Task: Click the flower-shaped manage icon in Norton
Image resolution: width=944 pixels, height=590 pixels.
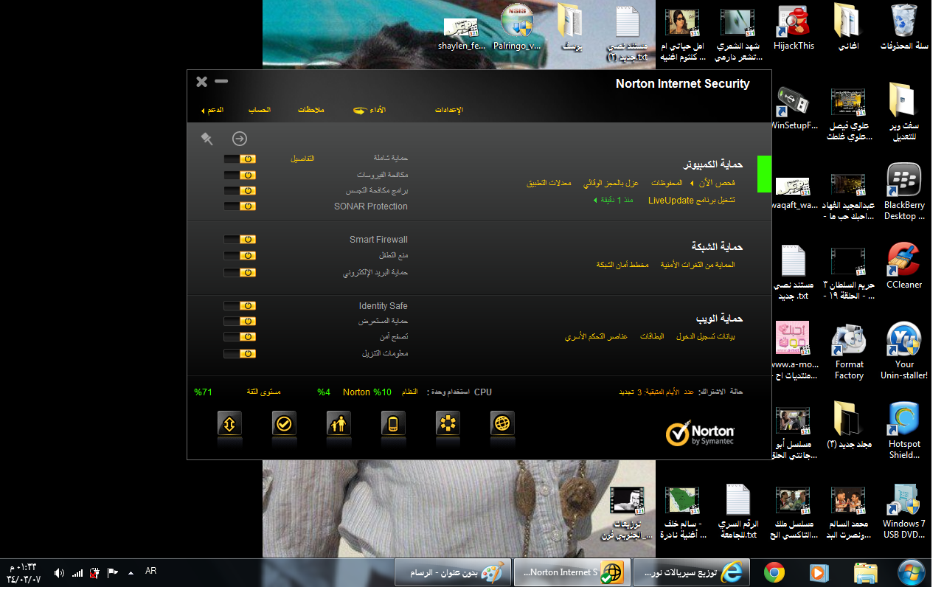Action: pos(448,423)
